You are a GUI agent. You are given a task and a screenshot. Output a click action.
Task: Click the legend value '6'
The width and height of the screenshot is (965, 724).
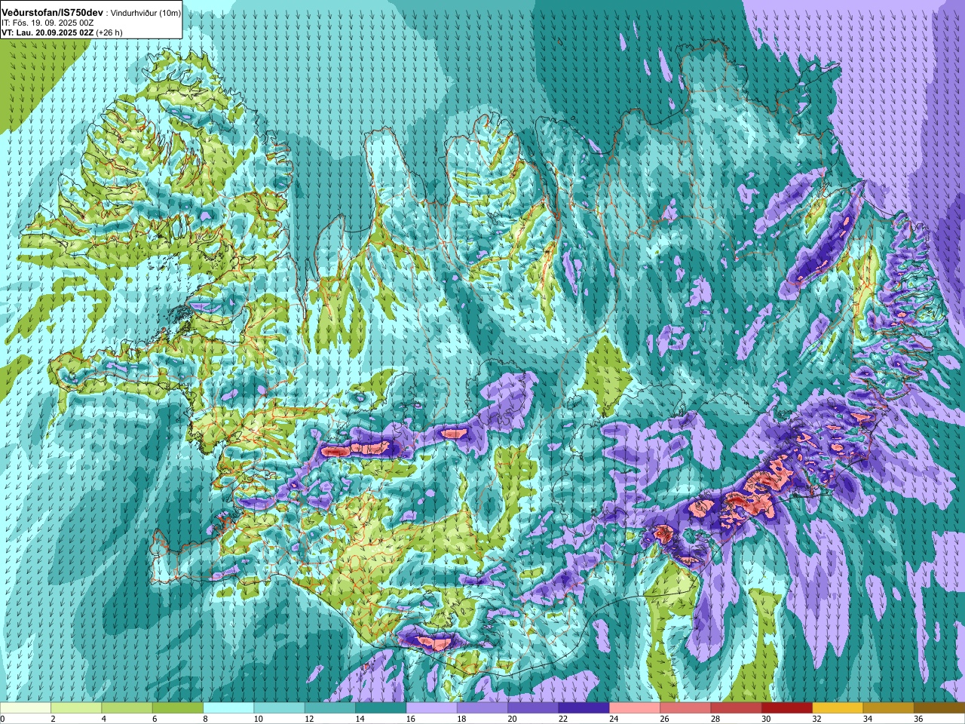pyautogui.click(x=155, y=719)
